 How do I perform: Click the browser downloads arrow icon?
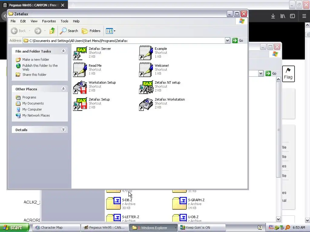click(273, 16)
